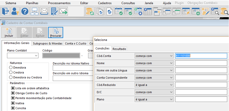
Task: Click the Incluir button
Action: [x=9, y=32]
